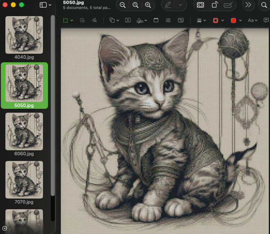Open the line thickness style menu

coord(201,20)
